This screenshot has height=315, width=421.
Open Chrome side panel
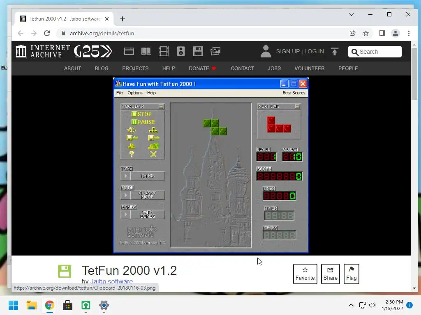pyautogui.click(x=382, y=33)
